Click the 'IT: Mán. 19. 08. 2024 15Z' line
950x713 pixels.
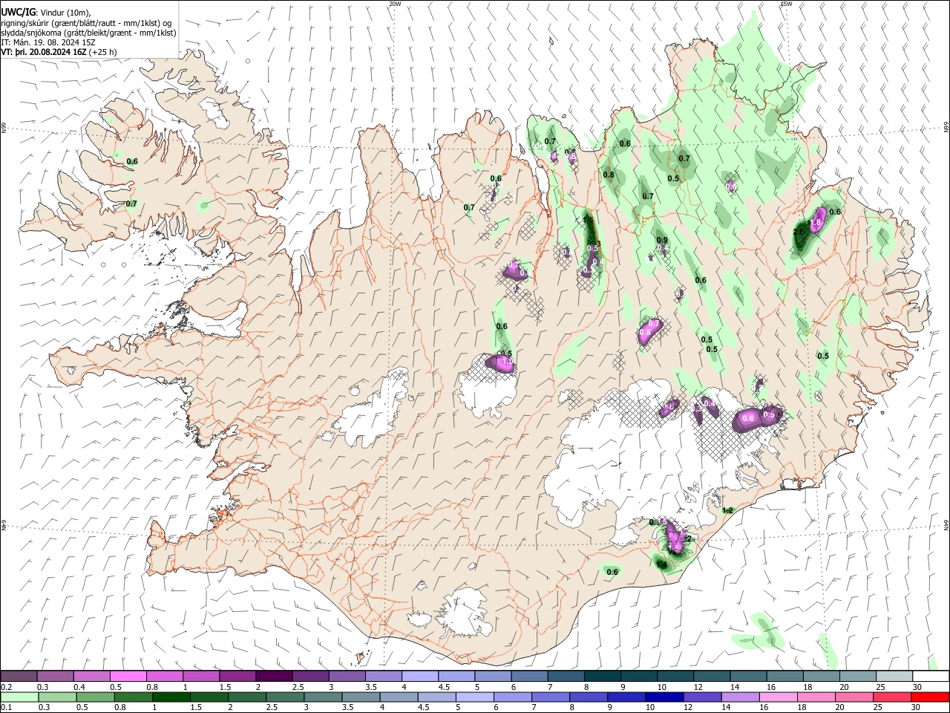(48, 42)
